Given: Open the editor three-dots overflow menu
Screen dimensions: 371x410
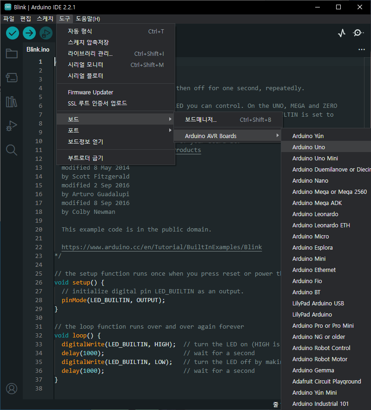Looking at the screenshot, I should pos(362,49).
